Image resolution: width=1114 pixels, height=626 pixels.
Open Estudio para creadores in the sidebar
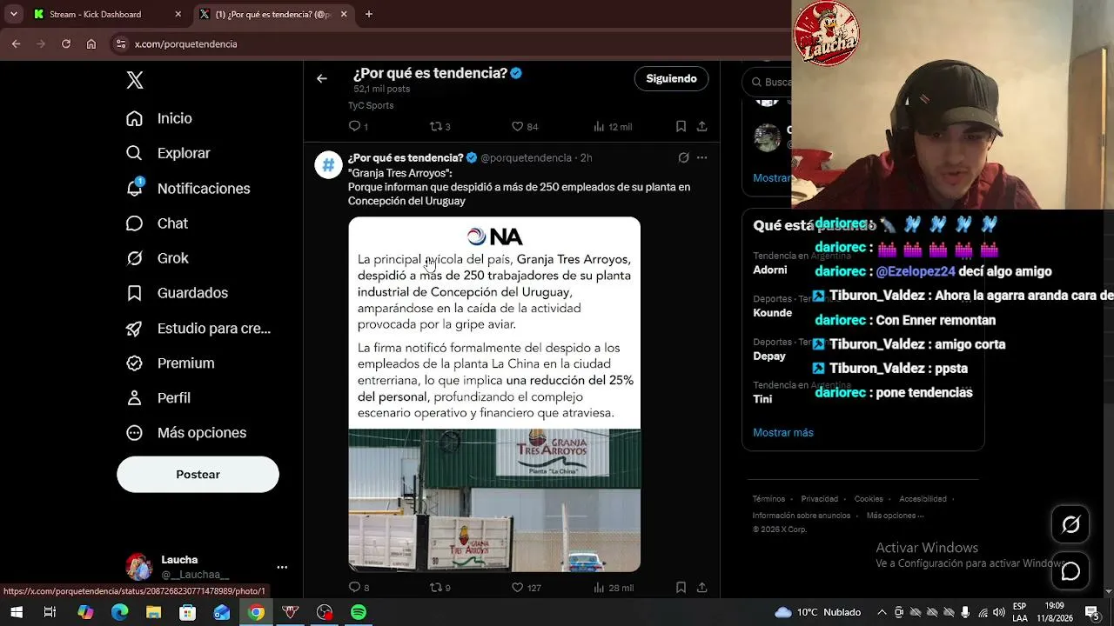point(198,328)
